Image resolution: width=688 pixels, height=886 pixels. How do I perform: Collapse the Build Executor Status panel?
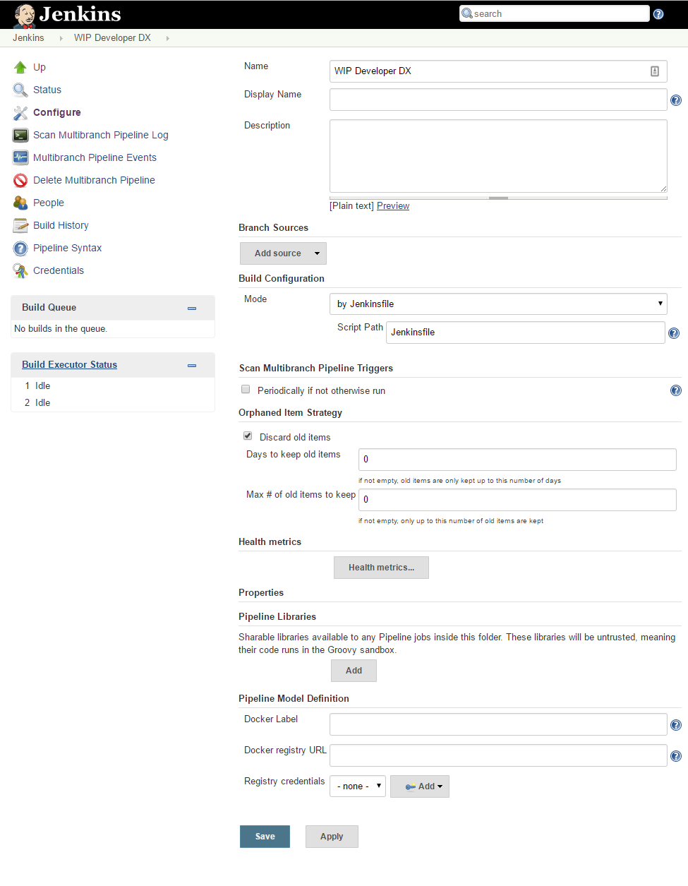(x=192, y=366)
